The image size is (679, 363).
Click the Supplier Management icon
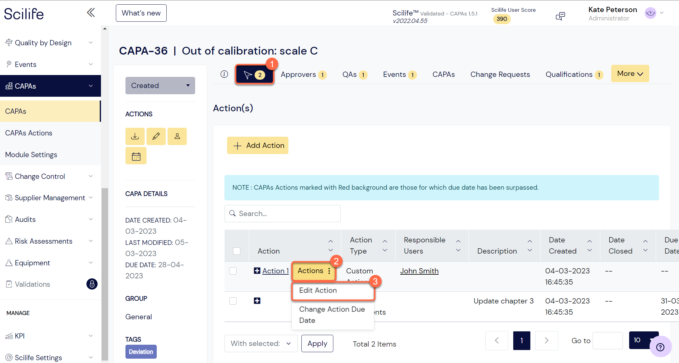pyautogui.click(x=9, y=197)
